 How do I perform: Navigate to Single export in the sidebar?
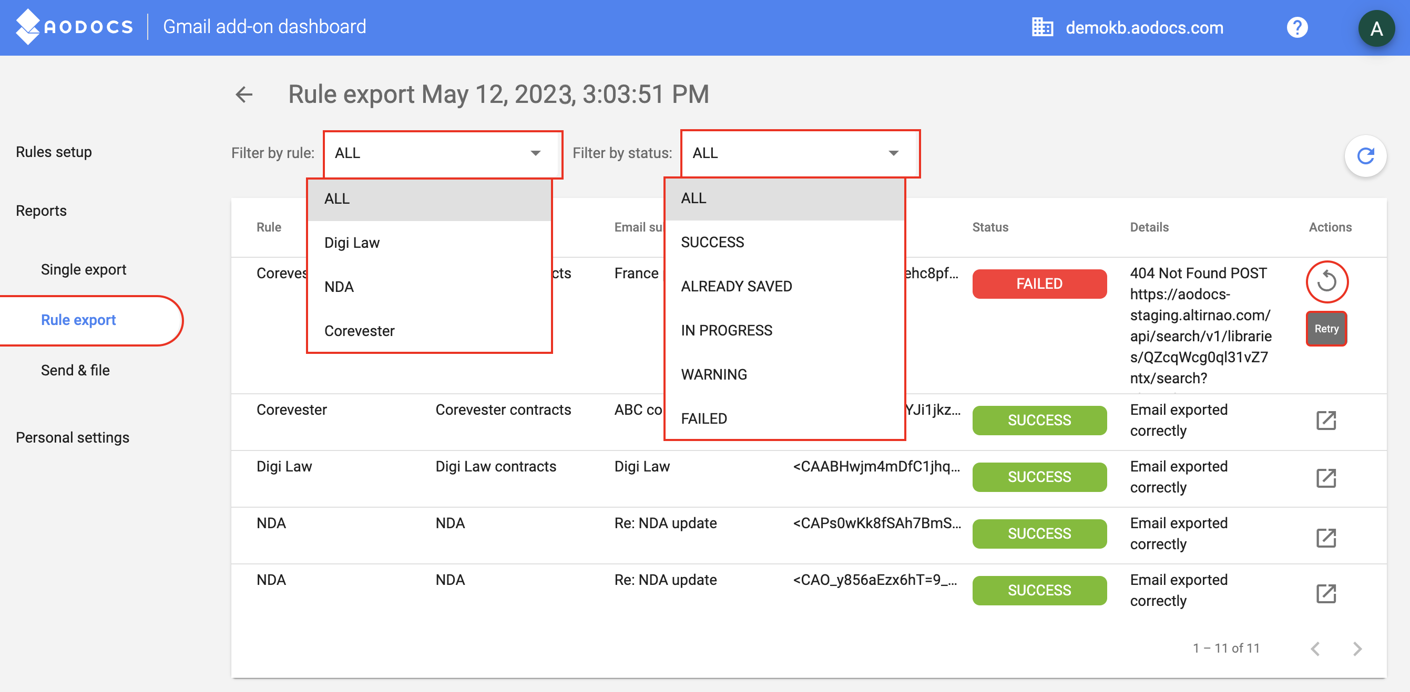(x=83, y=268)
